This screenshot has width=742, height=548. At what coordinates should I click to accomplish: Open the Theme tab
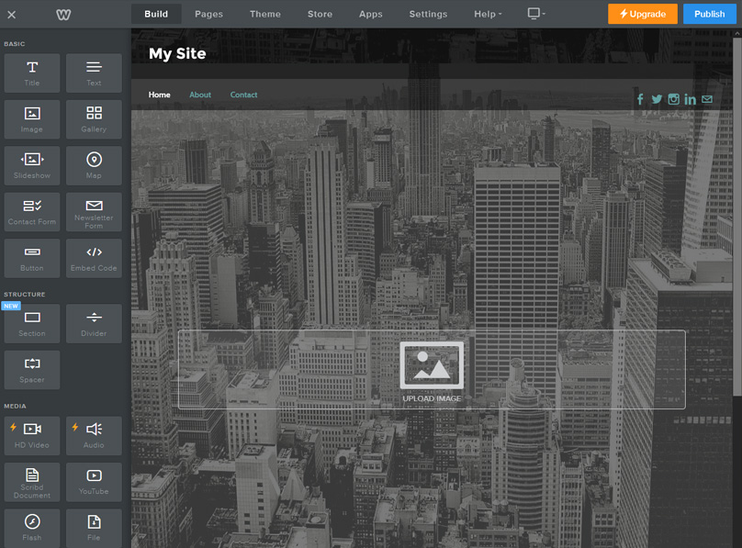(x=265, y=14)
